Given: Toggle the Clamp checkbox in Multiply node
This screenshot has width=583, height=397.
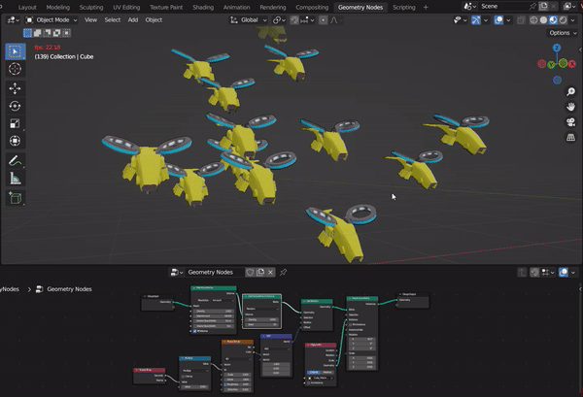Looking at the screenshot, I should point(184,377).
